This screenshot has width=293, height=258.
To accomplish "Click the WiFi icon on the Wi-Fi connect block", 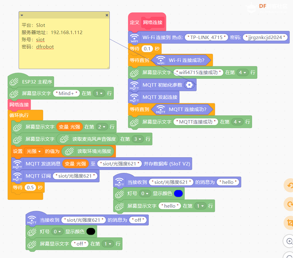I will pos(134,38).
